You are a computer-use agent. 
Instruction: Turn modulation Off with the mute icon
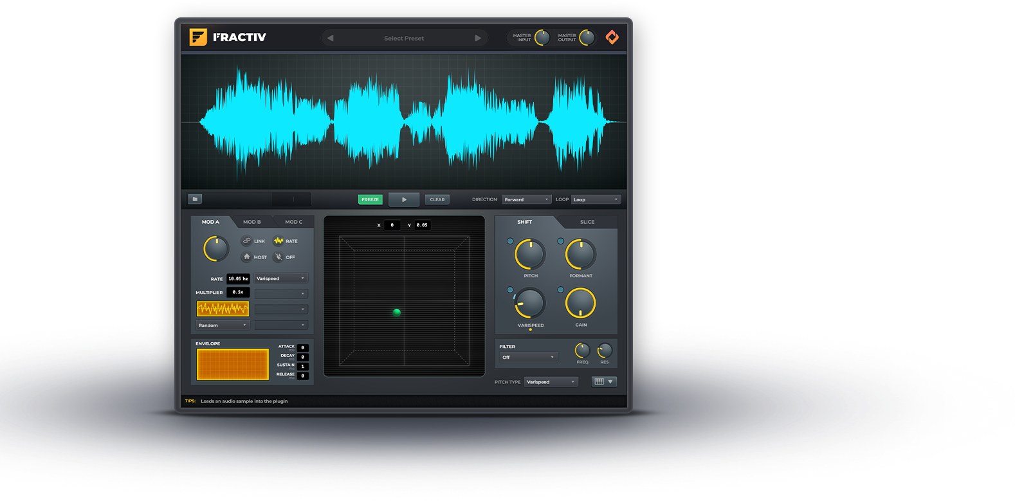(279, 257)
